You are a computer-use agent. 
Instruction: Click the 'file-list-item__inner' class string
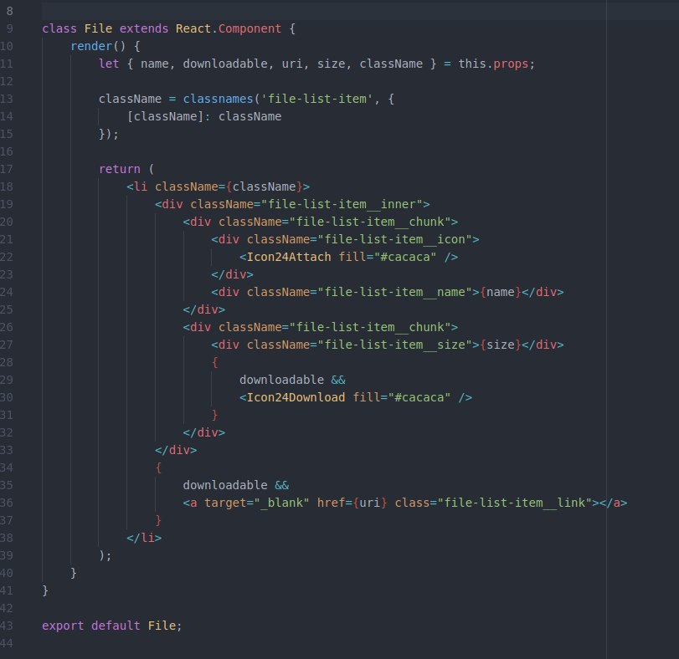(x=342, y=205)
